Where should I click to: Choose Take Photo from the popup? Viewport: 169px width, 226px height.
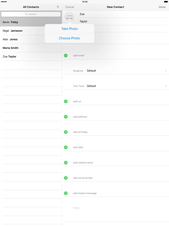pos(69,29)
